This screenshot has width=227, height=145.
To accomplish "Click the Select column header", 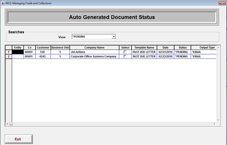I will pos(125,48).
